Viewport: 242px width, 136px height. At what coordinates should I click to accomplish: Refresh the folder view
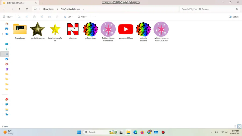tap(27, 9)
